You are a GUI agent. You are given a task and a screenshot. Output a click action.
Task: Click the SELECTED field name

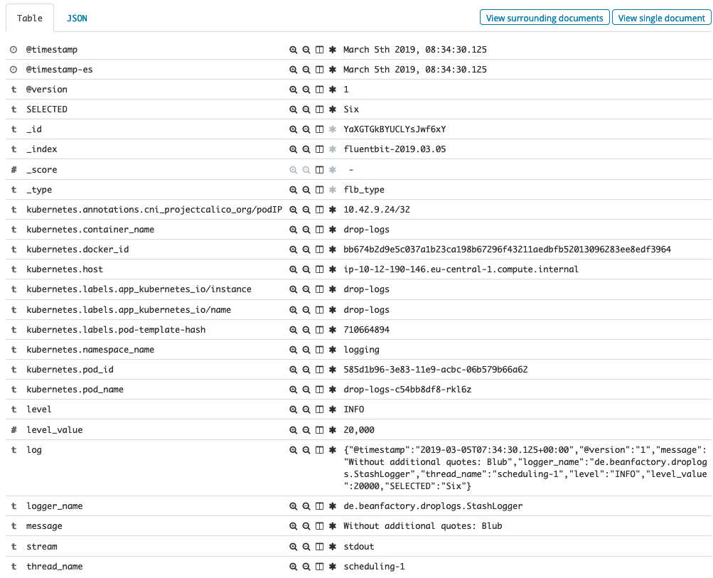[x=47, y=109]
